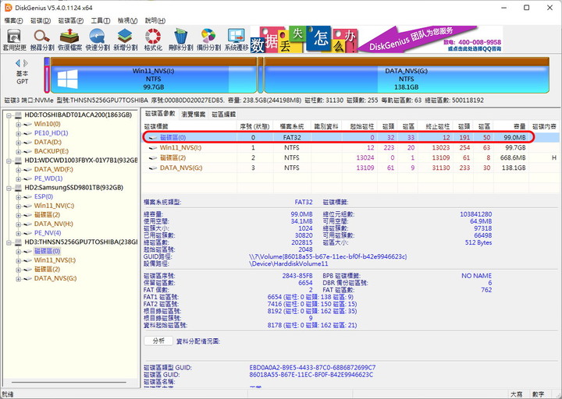This screenshot has width=562, height=399.
Task: Click the 668.6MB capacity cell
Action: [513, 158]
